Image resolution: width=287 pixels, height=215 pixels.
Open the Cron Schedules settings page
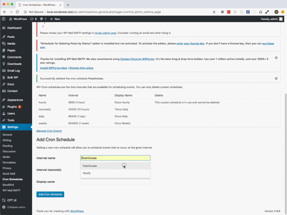(13, 179)
